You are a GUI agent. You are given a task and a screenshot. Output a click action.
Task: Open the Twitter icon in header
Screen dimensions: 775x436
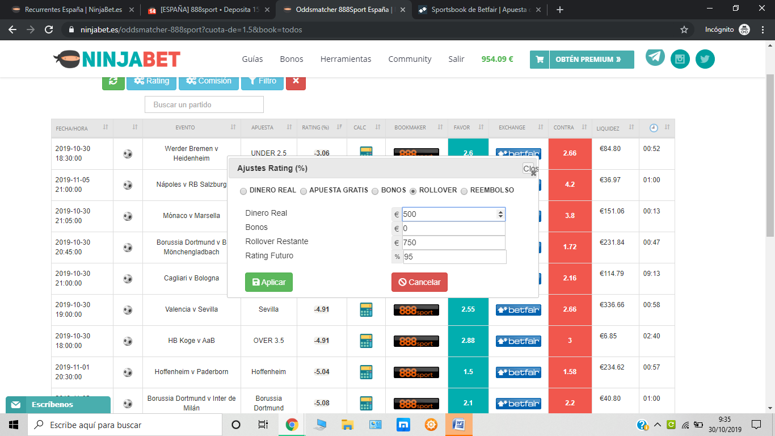[705, 59]
